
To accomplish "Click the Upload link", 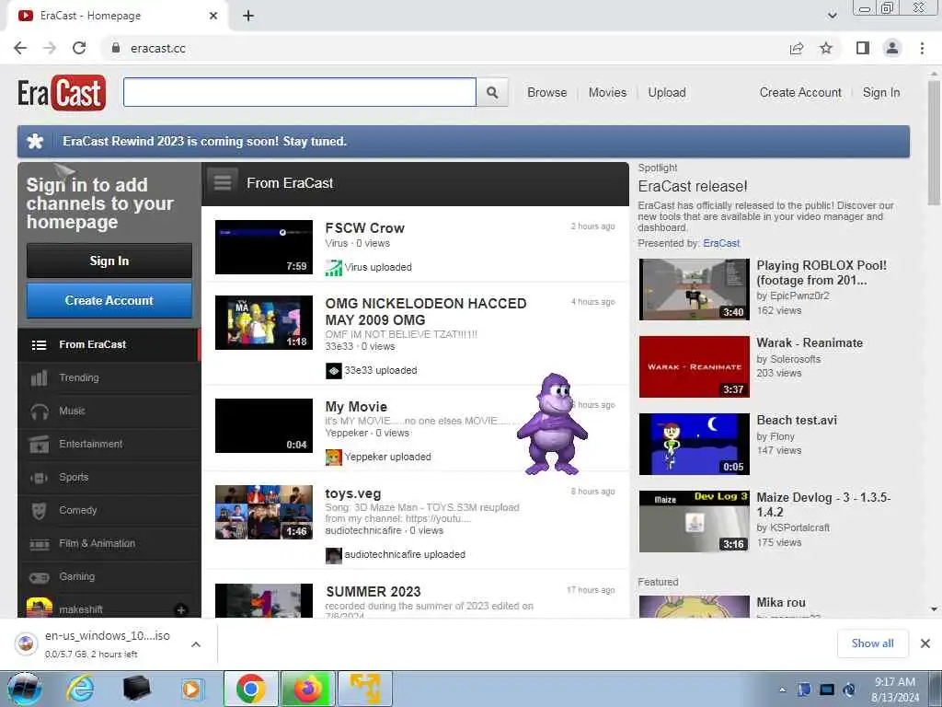I will (667, 93).
